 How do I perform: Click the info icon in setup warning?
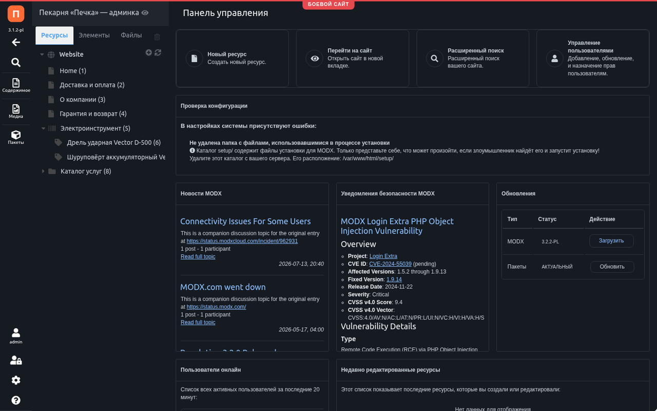click(x=192, y=151)
